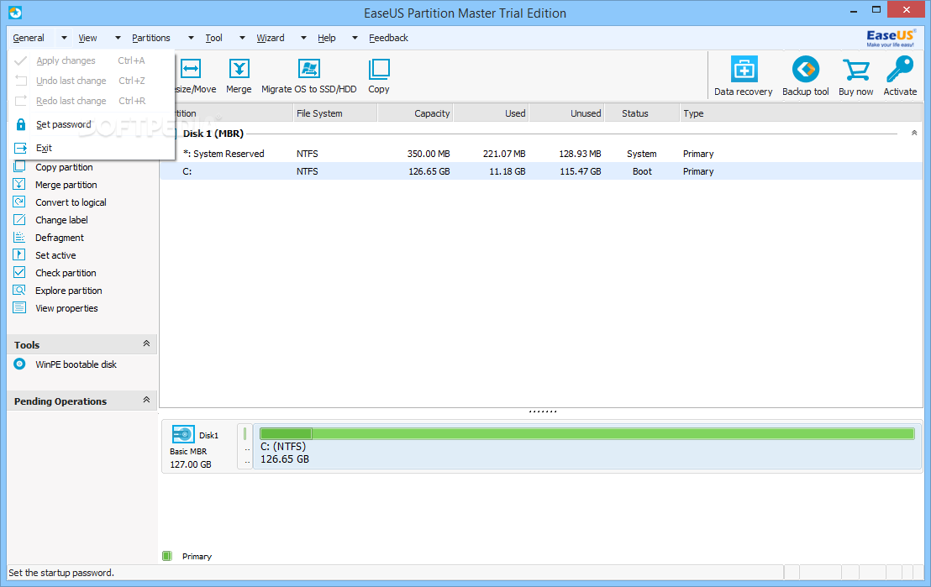Collapse the Disk 1 (MBR) group

click(914, 133)
